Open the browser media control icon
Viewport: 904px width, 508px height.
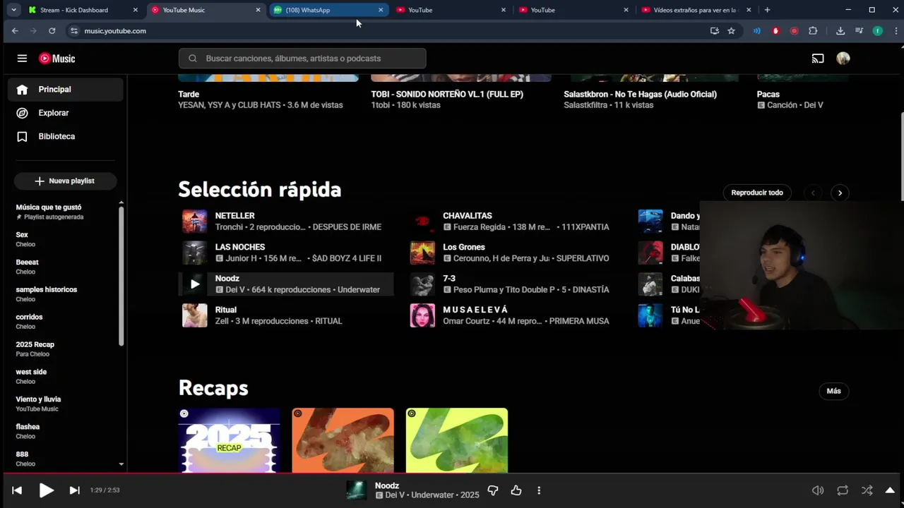click(859, 31)
